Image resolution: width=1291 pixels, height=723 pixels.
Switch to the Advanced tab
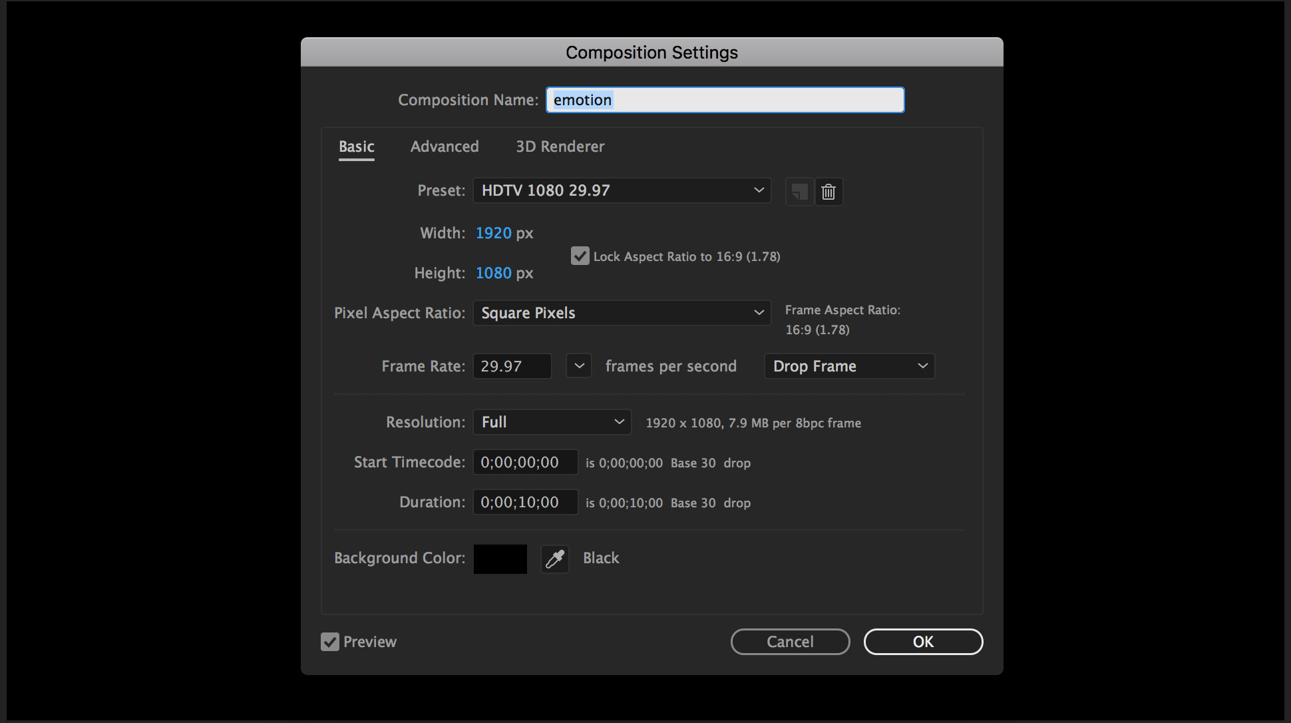click(445, 146)
